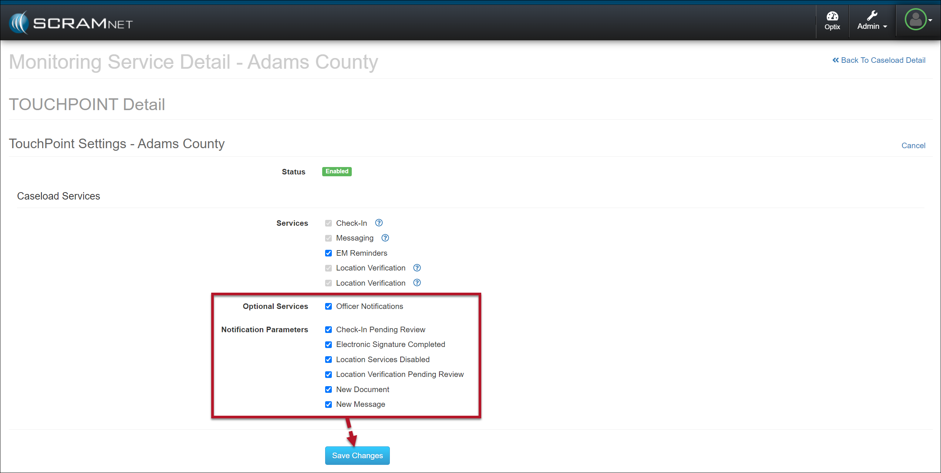Click the Cancel link
Image resolution: width=941 pixels, height=473 pixels.
coord(913,146)
